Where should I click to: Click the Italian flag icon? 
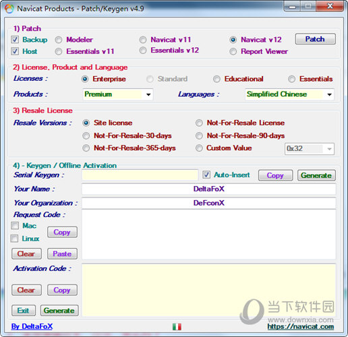[x=177, y=326]
